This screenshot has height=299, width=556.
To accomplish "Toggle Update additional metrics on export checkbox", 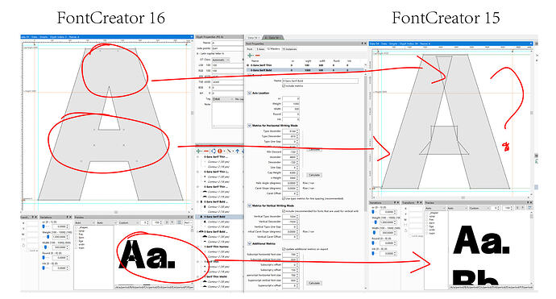I will (284, 249).
